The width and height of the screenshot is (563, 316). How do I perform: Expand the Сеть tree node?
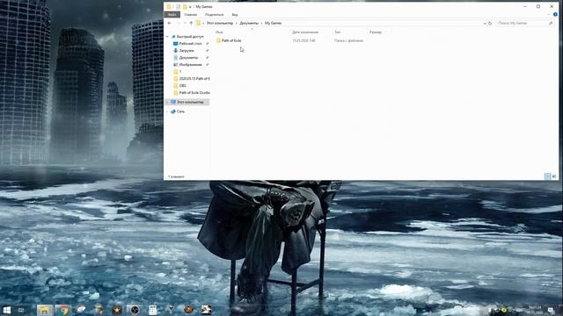coord(167,111)
